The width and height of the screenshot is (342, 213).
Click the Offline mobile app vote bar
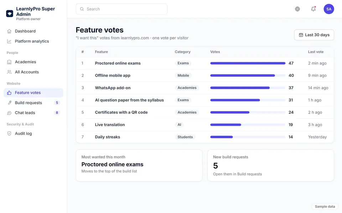[248, 76]
